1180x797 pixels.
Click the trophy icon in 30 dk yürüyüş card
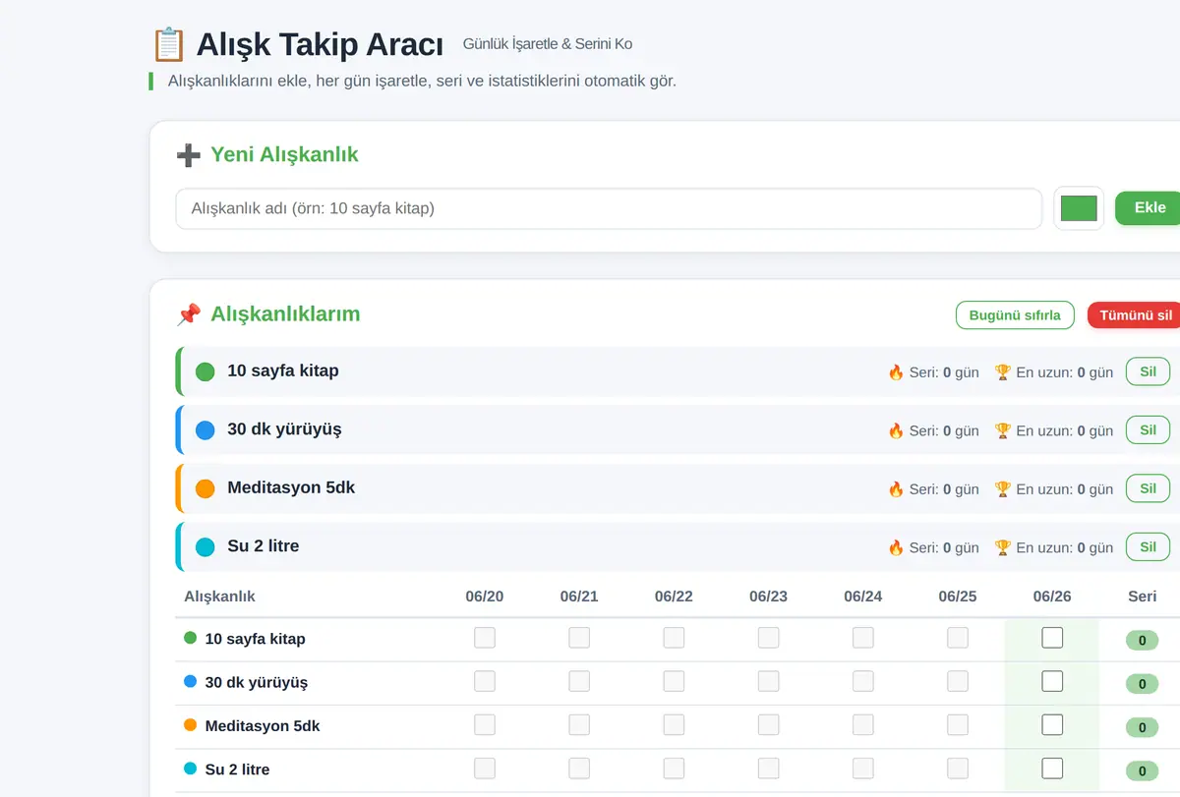pos(1003,430)
